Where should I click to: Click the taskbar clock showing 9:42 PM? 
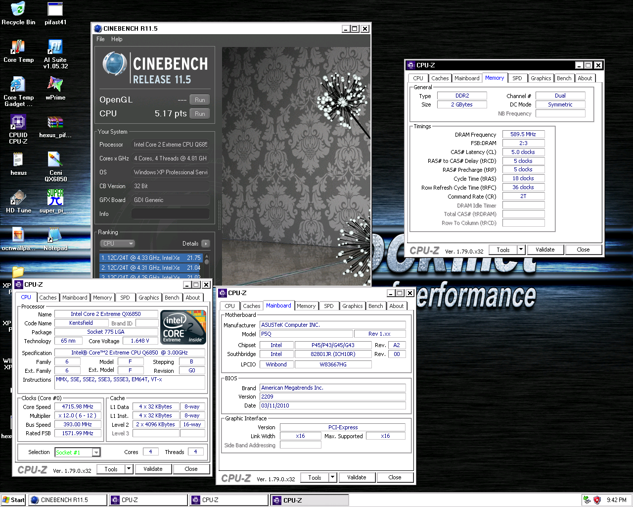point(616,500)
